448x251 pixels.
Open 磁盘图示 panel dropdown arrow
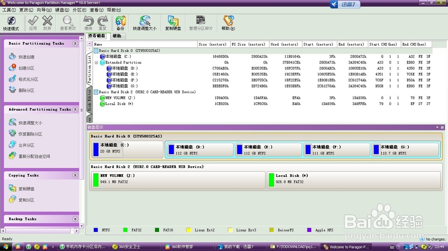(x=437, y=127)
